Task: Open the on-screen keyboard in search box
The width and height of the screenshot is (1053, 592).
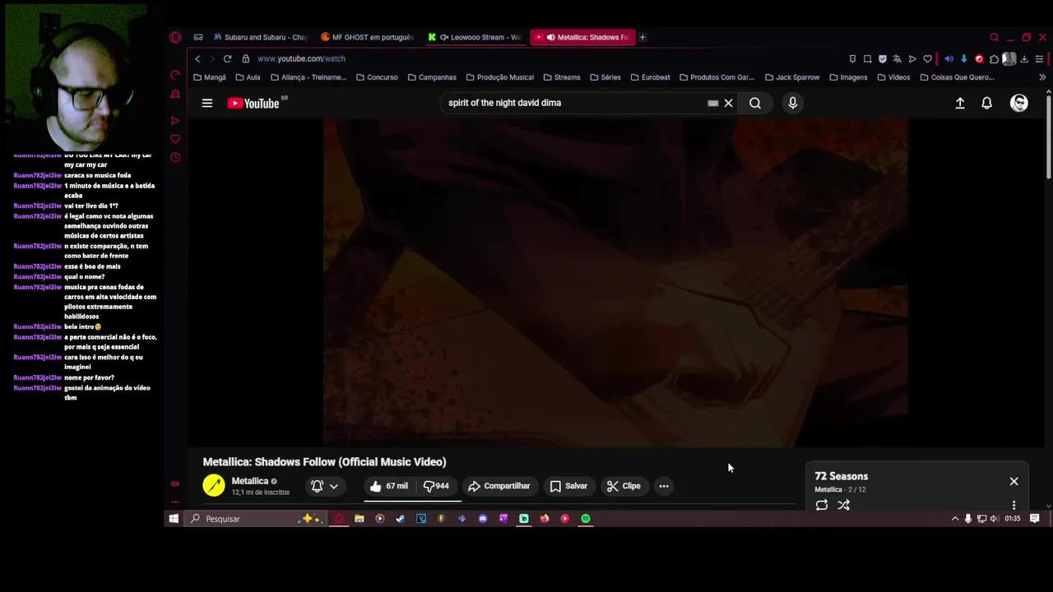Action: (713, 103)
